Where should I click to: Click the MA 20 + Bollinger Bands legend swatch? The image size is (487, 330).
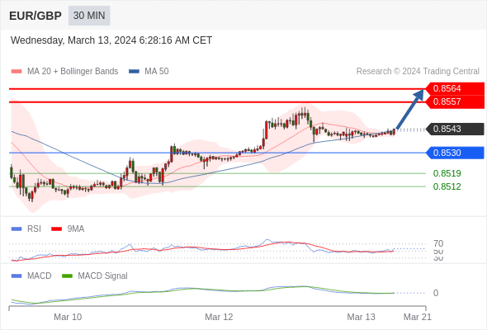(x=17, y=72)
